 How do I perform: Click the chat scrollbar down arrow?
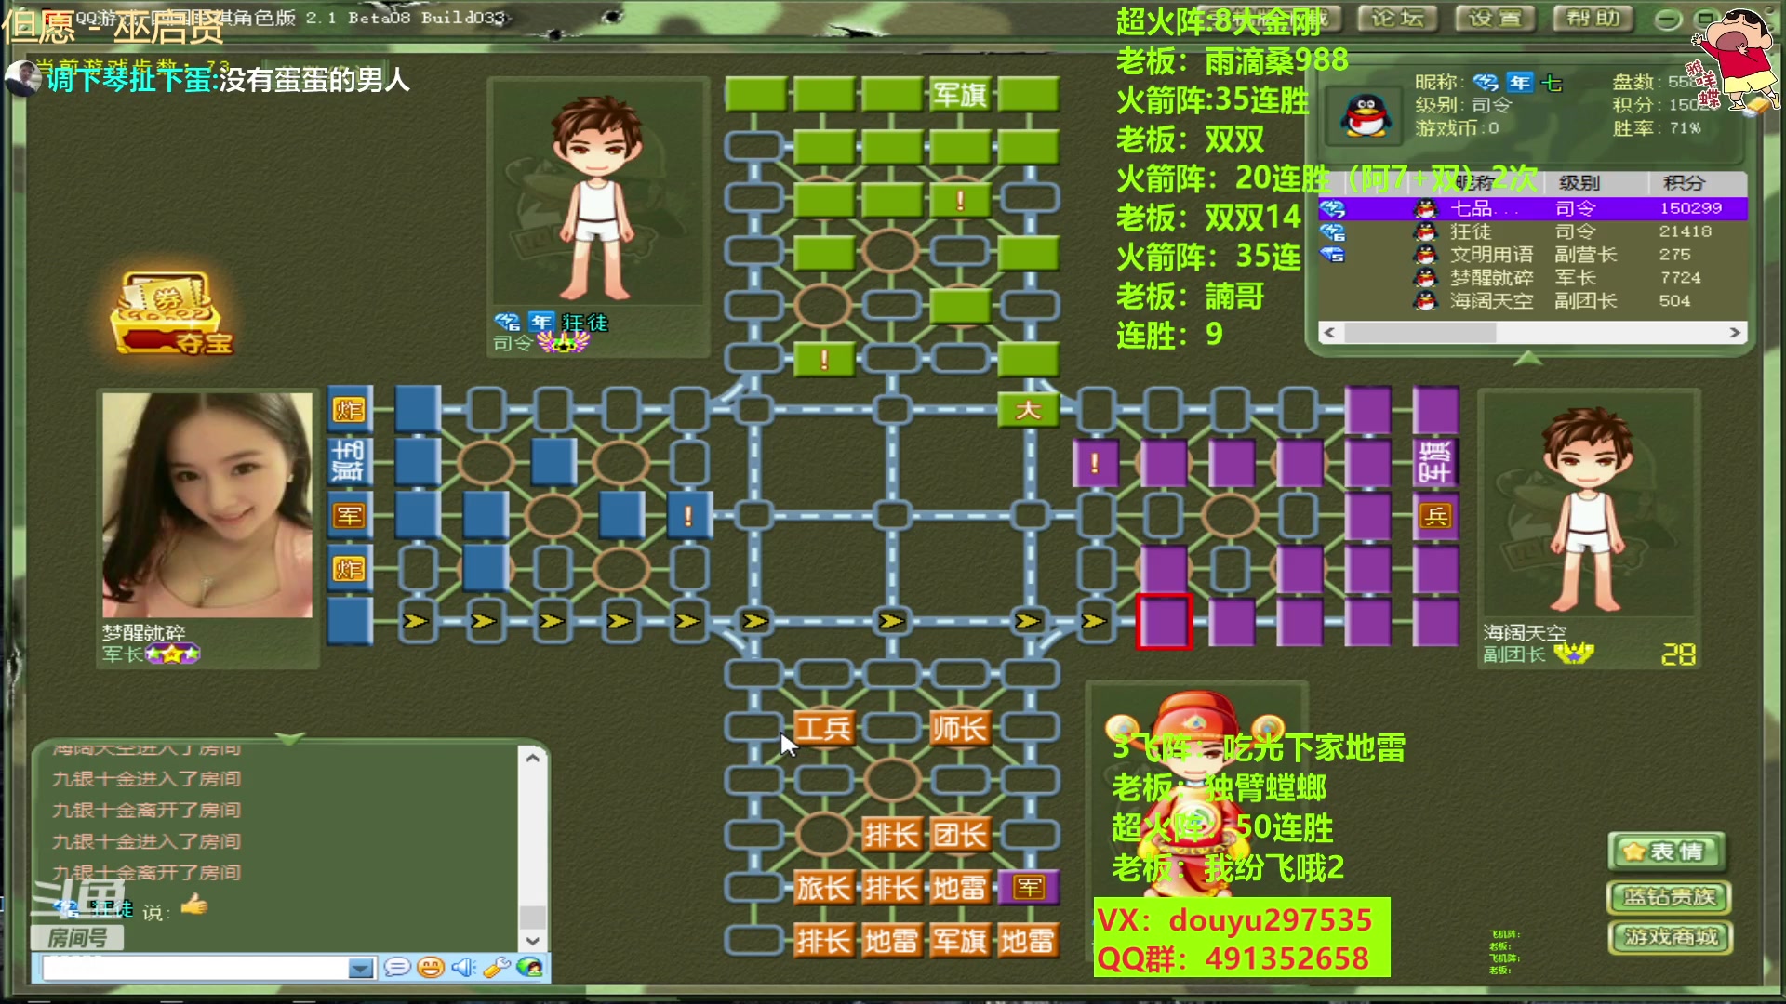point(533,941)
